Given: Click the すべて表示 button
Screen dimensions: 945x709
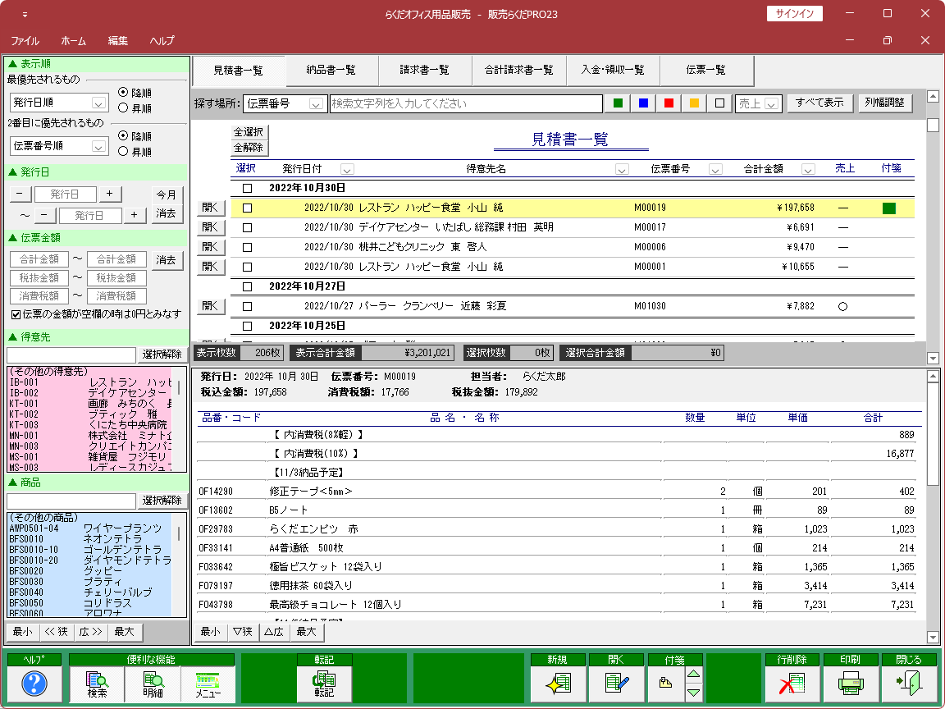Looking at the screenshot, I should (x=819, y=103).
